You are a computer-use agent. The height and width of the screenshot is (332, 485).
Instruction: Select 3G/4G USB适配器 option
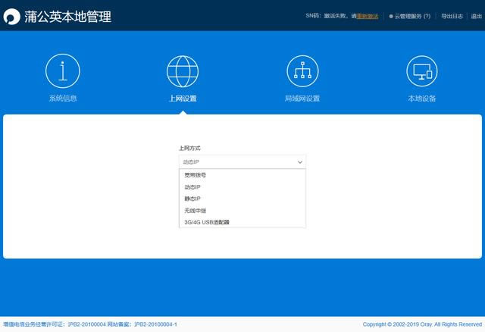[242, 222]
